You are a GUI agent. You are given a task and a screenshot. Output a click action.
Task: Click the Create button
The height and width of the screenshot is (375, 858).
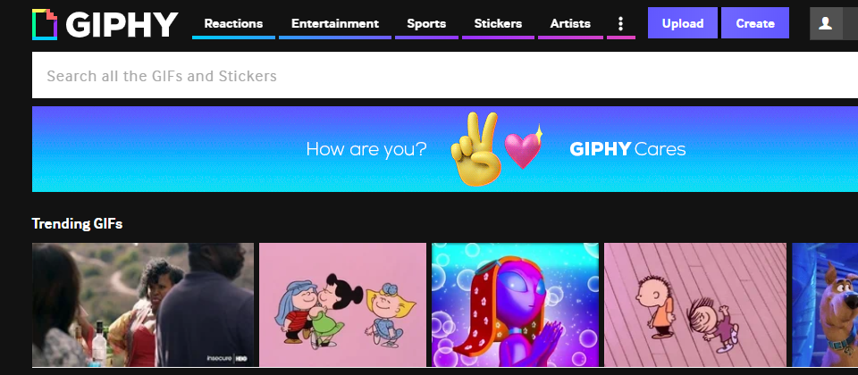click(755, 23)
